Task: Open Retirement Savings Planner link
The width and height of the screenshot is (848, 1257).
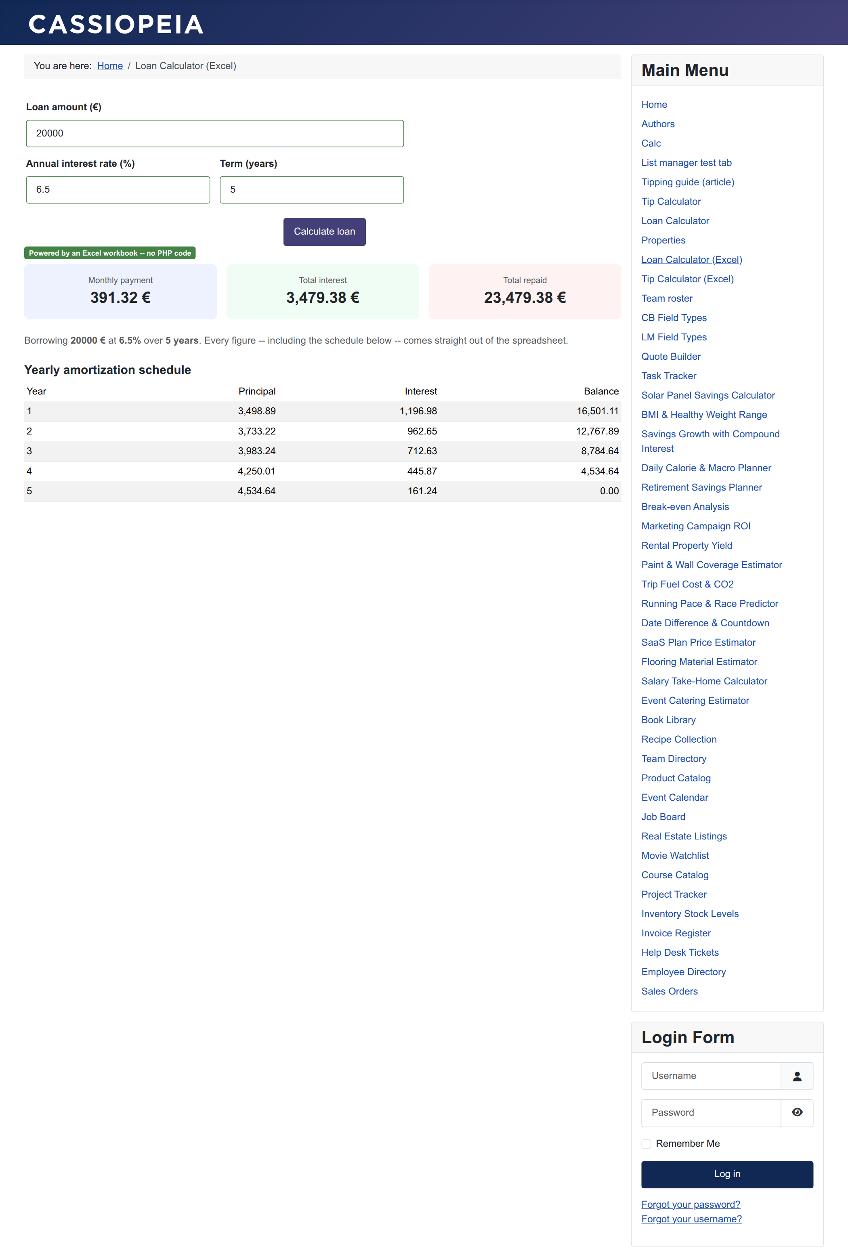Action: [x=701, y=488]
